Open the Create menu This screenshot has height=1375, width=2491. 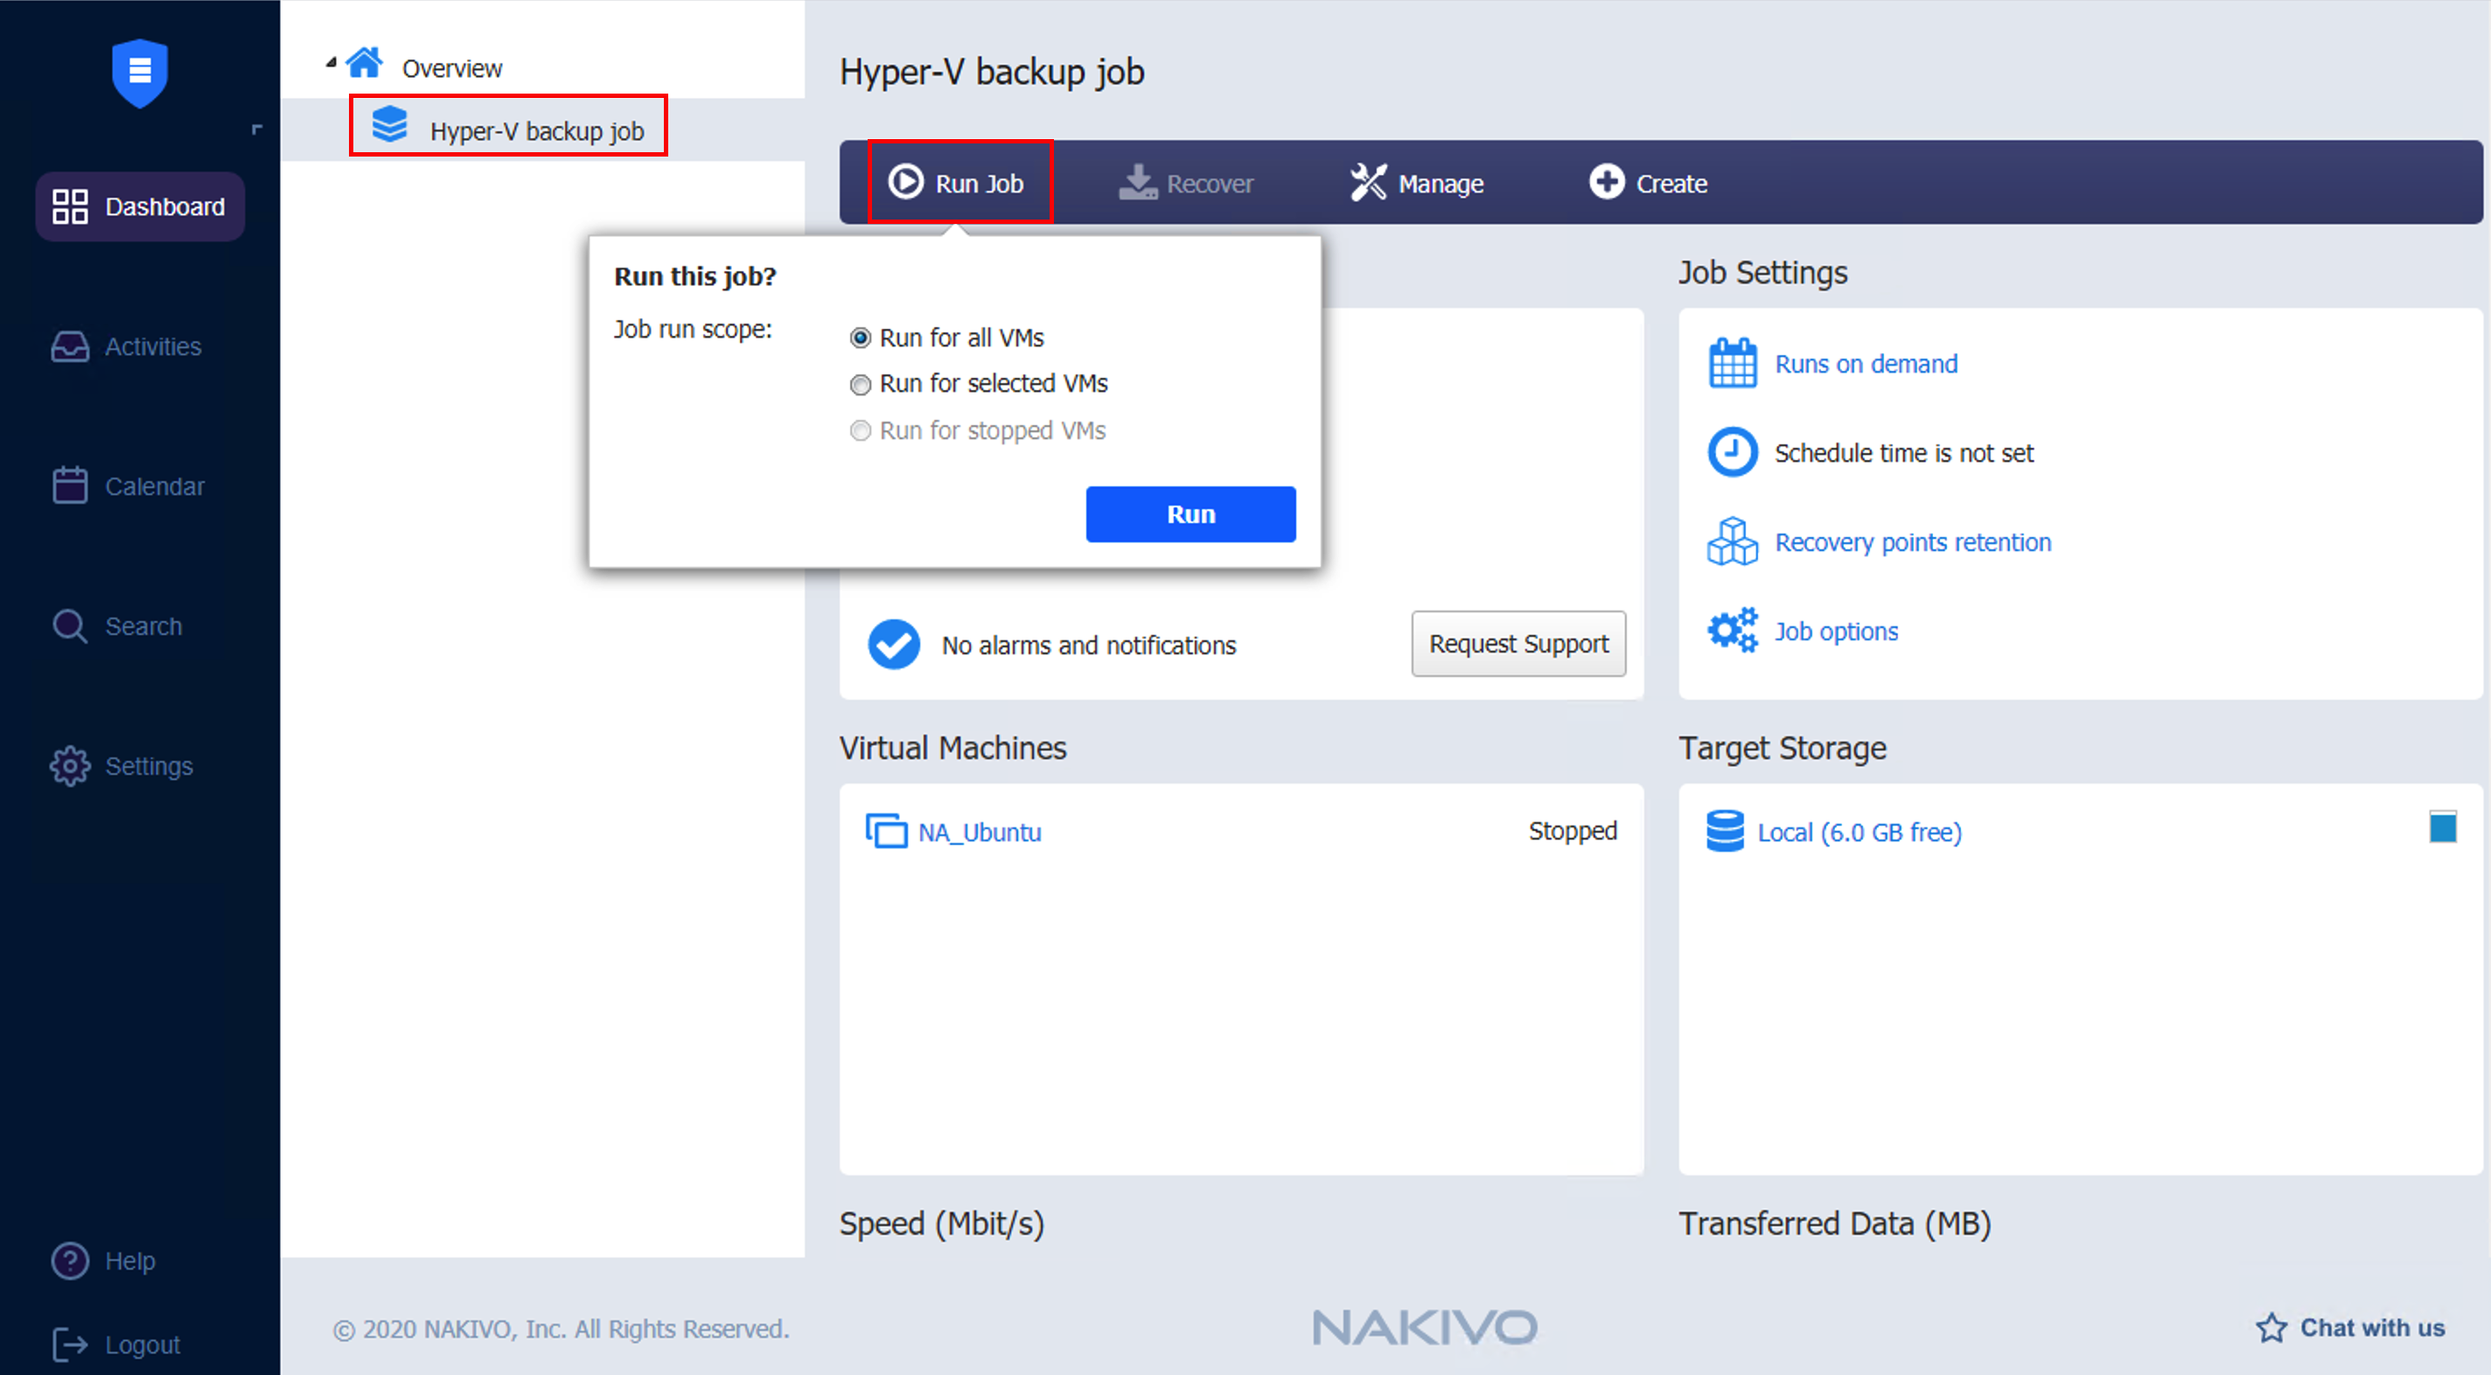pyautogui.click(x=1648, y=183)
